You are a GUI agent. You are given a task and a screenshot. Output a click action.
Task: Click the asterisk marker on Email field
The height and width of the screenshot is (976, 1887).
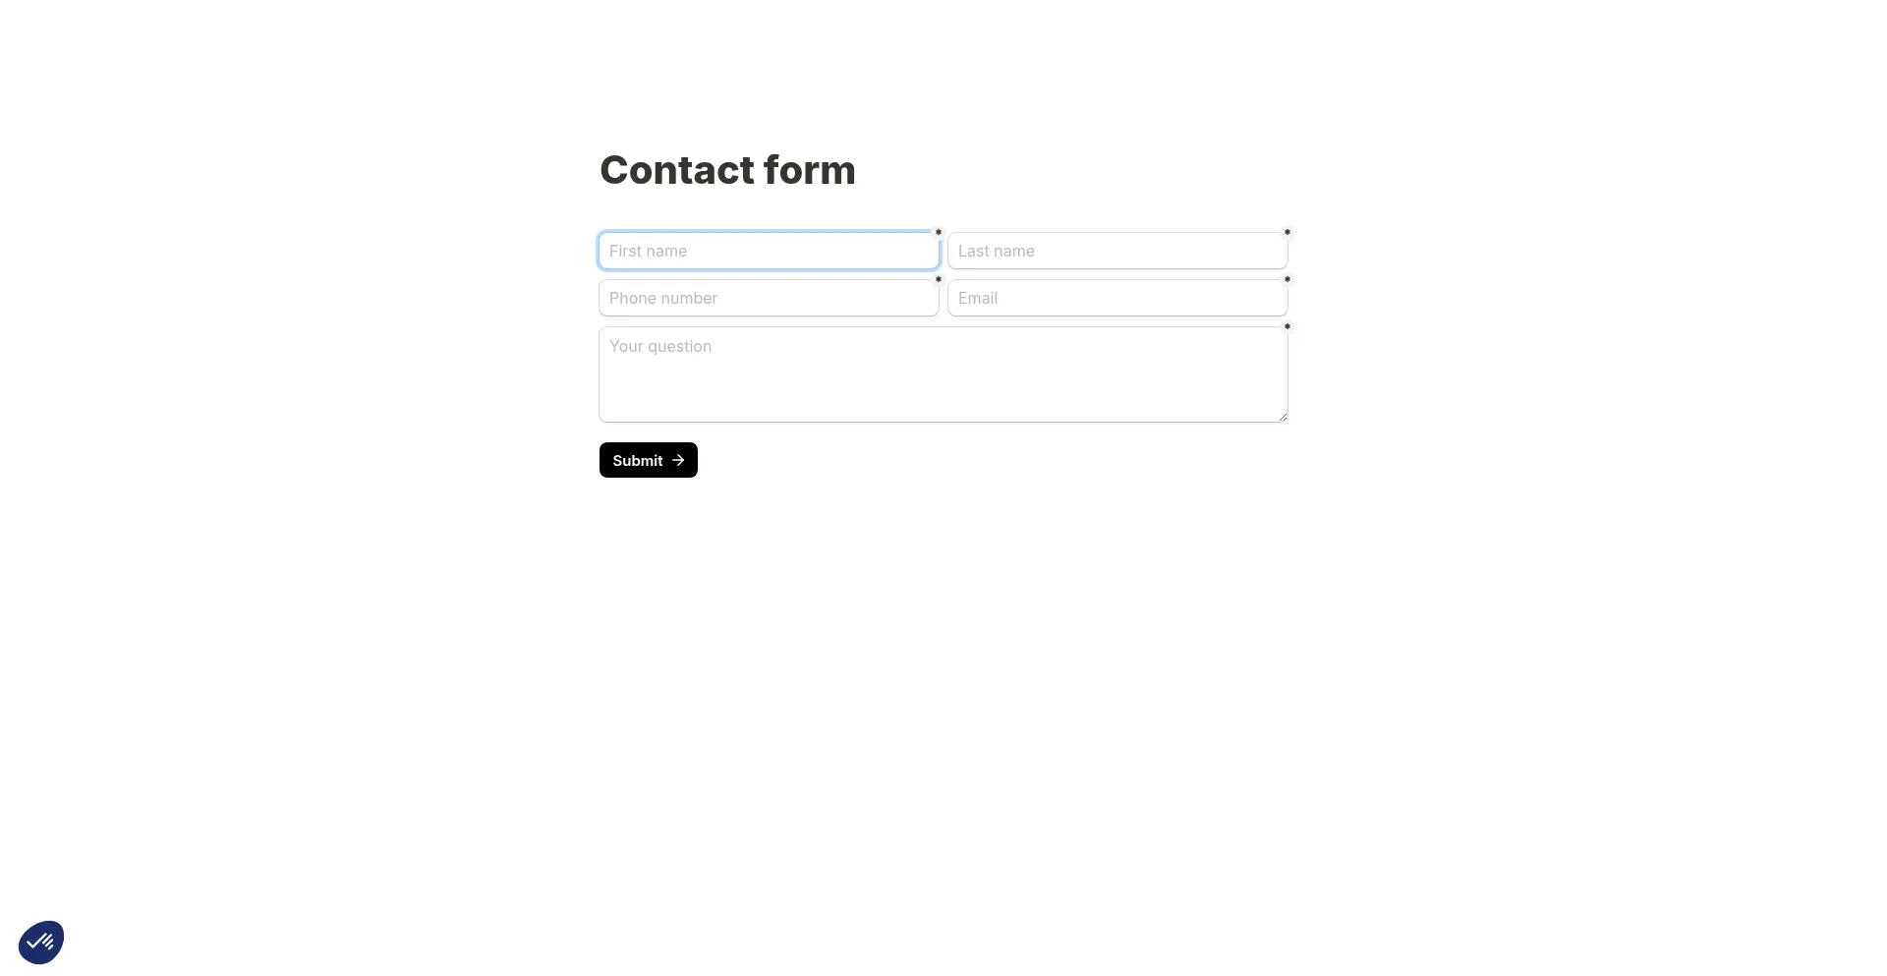tap(1287, 280)
